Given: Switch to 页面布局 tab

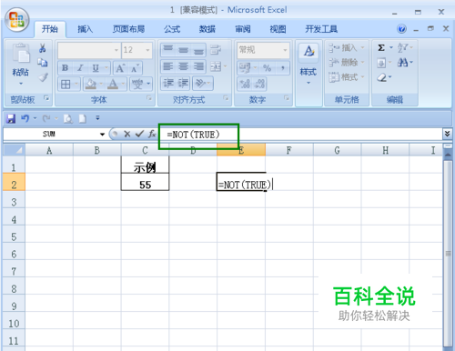Looking at the screenshot, I should [x=128, y=29].
